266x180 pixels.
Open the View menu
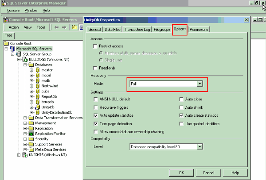pyautogui.click(x=28, y=27)
